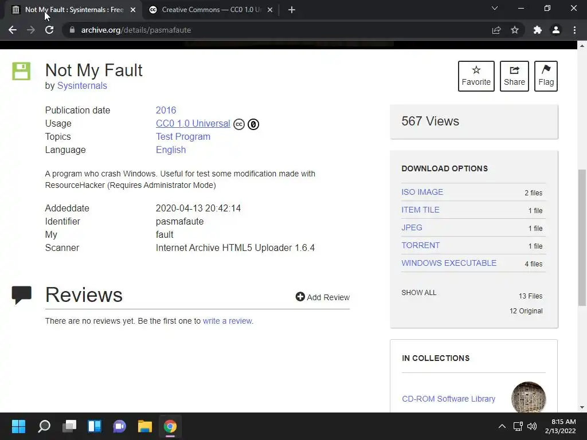
Task: Click the Addeddate value 2020-04-13 20:42:14
Action: (x=198, y=209)
